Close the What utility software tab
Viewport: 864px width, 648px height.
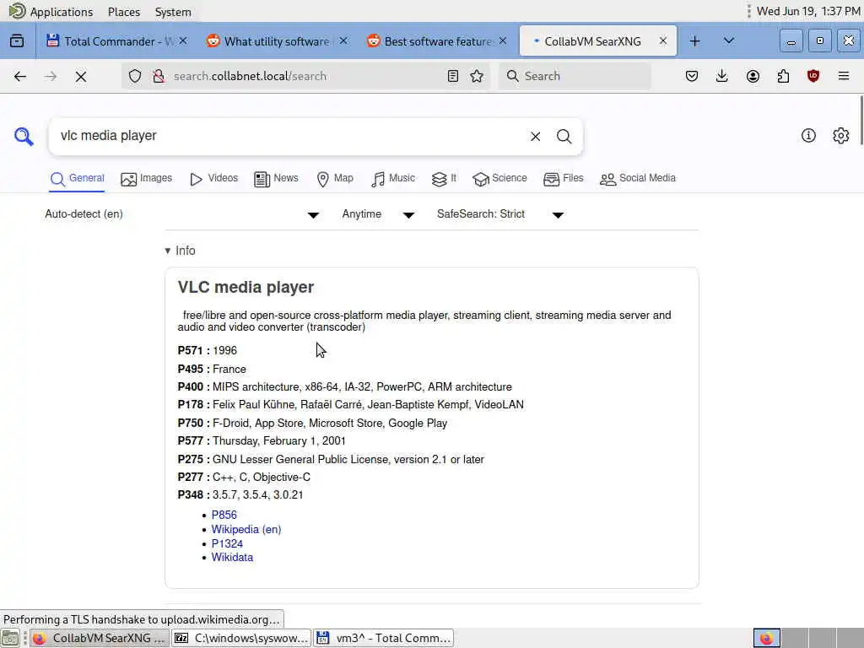pos(343,40)
